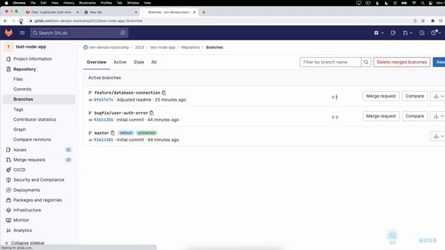Open macOS Spotlight search icon
The width and height of the screenshot is (445, 250).
pyautogui.click(x=423, y=3)
